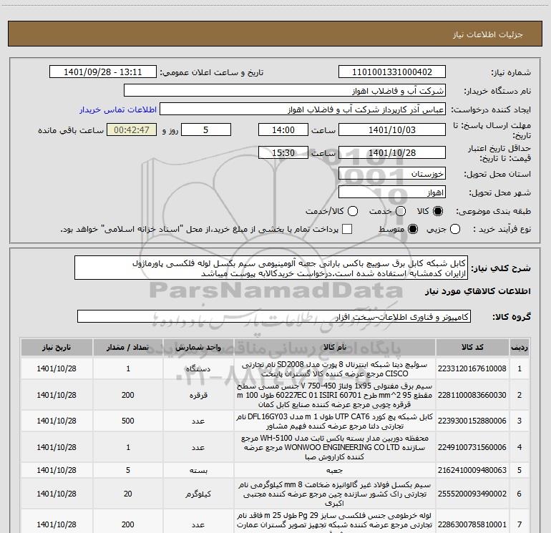Screen dimensions: 551x533
Task: Click buyer organization field شرکت آب و فاضلاب اهواز
Action: [285, 91]
